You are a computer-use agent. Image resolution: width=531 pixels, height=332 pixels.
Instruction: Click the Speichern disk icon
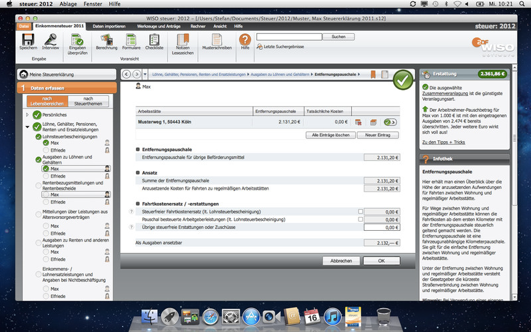[x=28, y=40]
